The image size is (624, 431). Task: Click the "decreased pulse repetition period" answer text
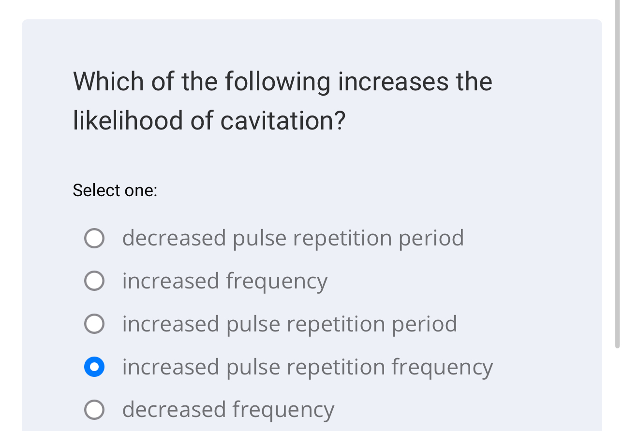click(x=293, y=238)
